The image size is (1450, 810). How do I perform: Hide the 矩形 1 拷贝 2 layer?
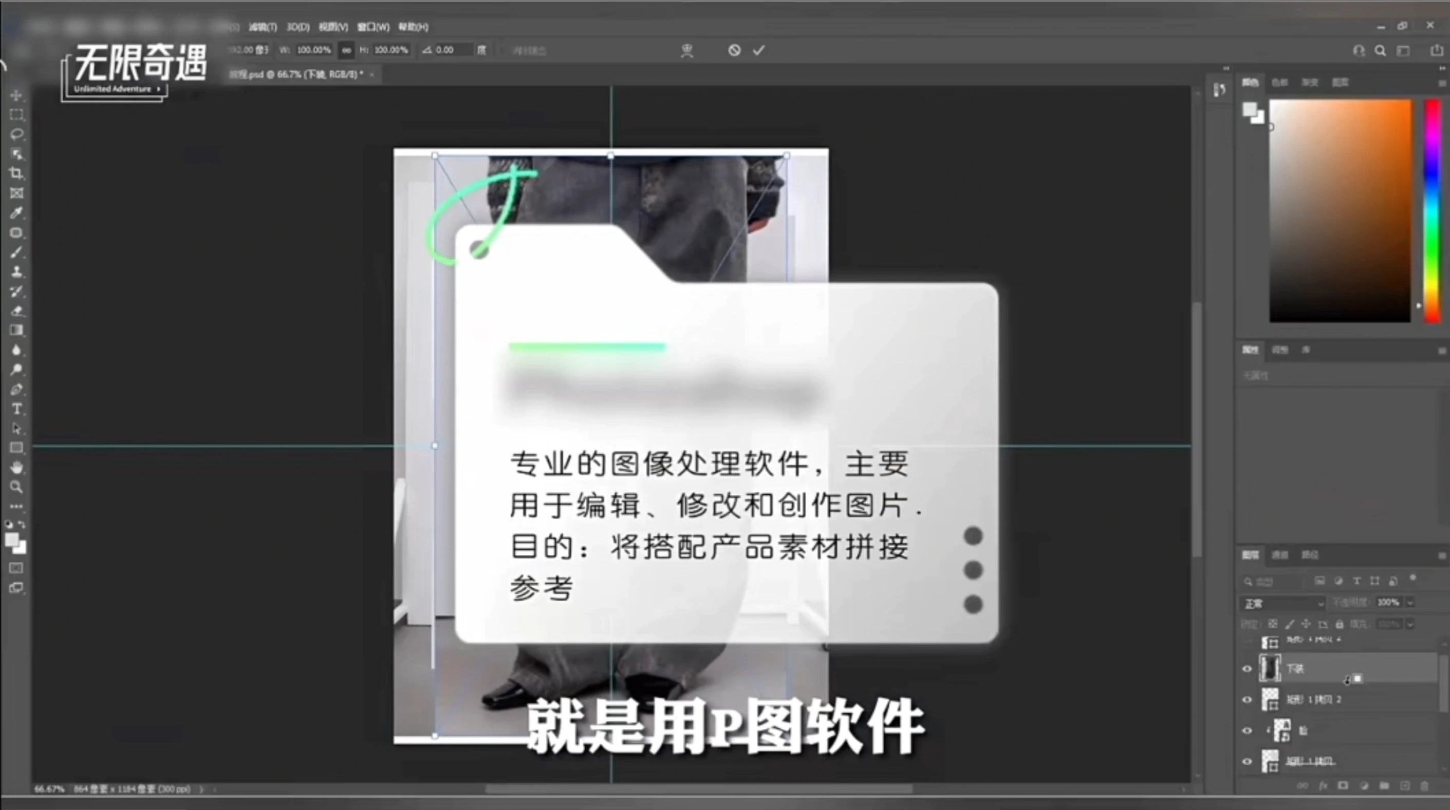point(1247,699)
